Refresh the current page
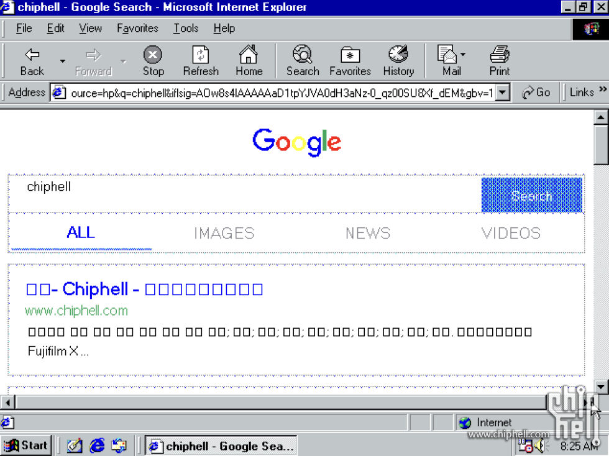 (x=201, y=62)
